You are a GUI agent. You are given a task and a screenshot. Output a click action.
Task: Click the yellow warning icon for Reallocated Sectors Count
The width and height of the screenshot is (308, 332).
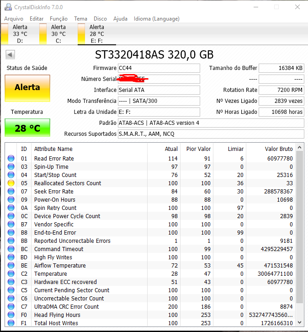click(11, 183)
